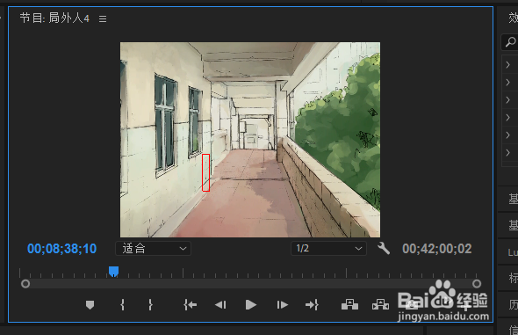Expand the second effects folder chevron
Viewport: 518px width, 335px height.
[x=507, y=83]
